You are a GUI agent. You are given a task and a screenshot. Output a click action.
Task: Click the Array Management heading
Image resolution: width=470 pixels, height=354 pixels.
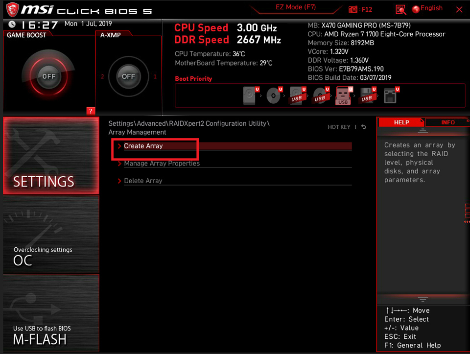(x=137, y=132)
